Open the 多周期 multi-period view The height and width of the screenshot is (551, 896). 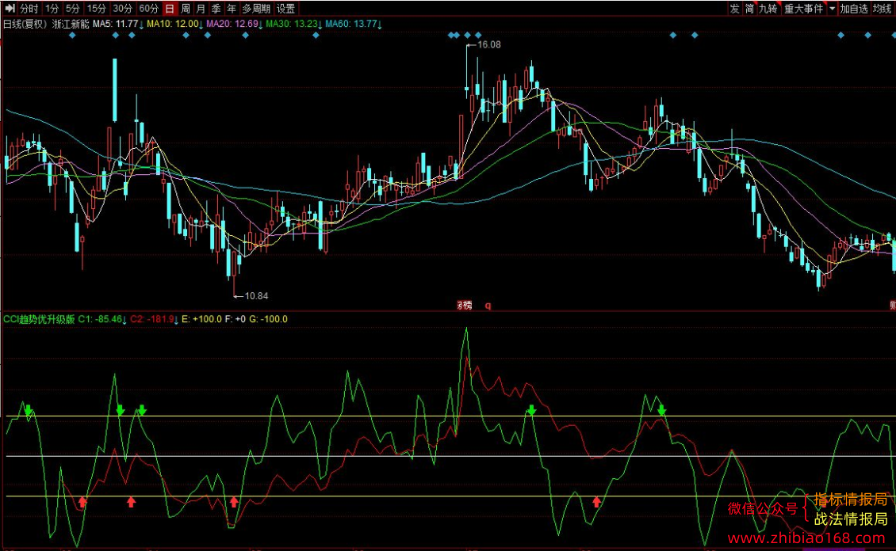pos(256,8)
